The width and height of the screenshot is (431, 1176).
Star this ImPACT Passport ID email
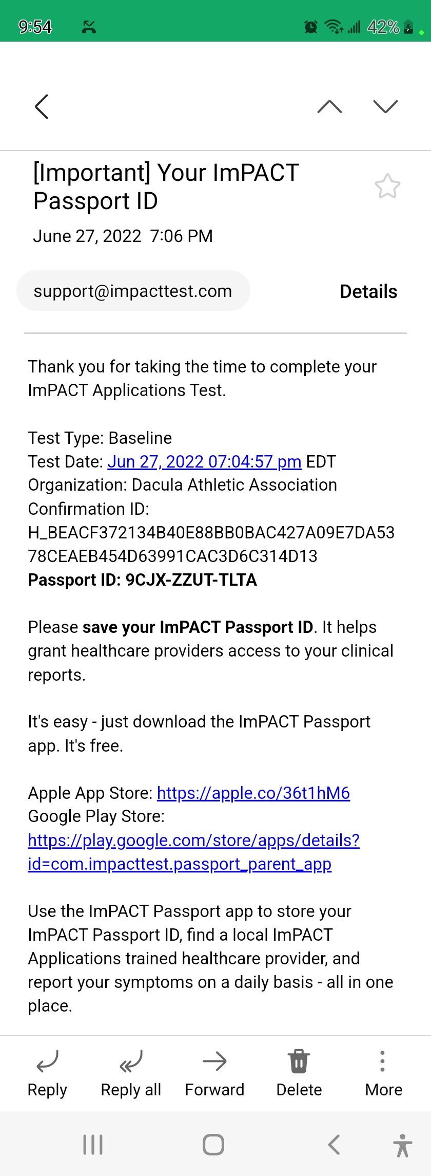tap(387, 186)
